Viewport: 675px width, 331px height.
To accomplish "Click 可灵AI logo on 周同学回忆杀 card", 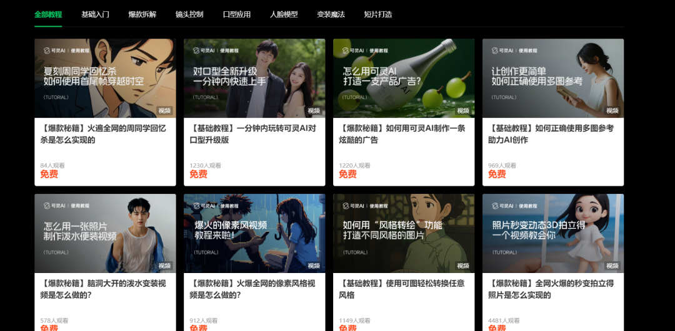I will (x=54, y=50).
